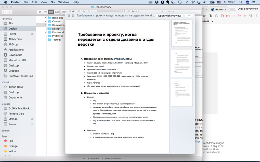This screenshot has width=260, height=162.
Task: Open the View menu
Action: [x=44, y=2]
